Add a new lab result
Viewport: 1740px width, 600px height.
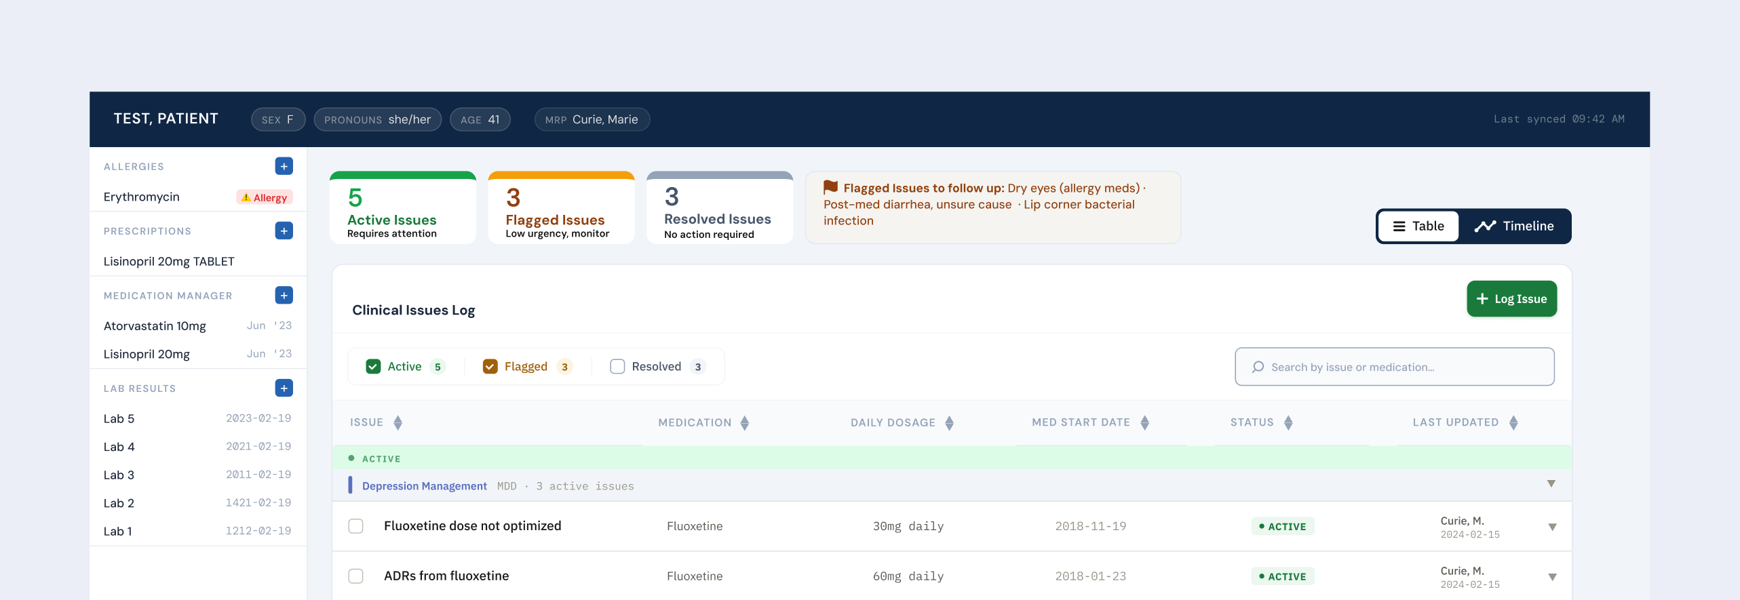284,388
